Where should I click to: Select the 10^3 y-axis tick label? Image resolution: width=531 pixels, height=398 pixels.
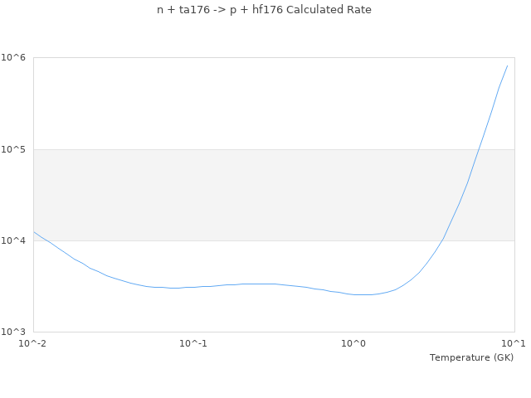coord(16,332)
